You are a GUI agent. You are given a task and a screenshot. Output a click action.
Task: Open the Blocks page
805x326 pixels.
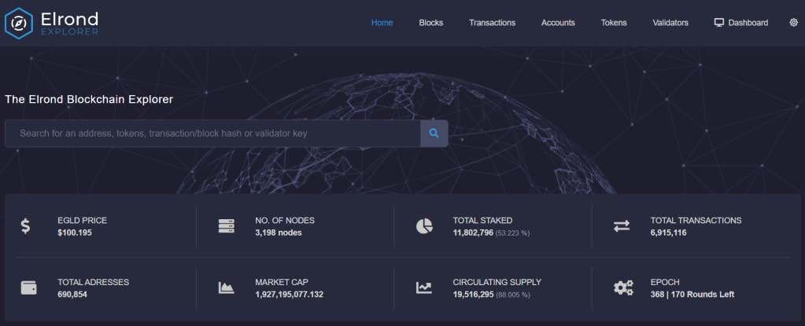click(430, 23)
